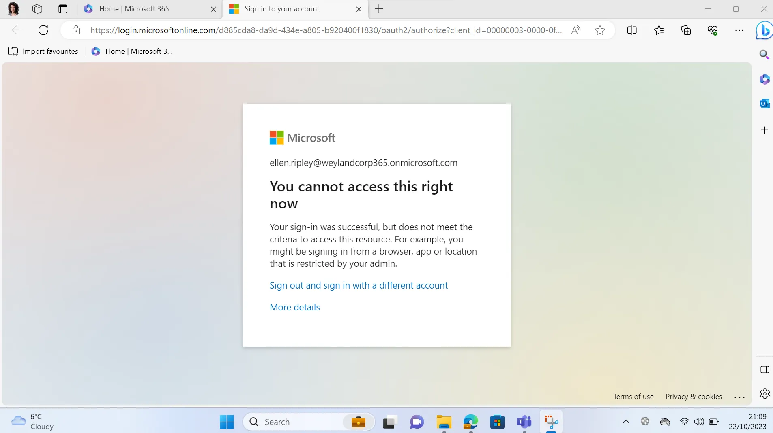Toggle the sidebar panel layout icon
This screenshot has width=773, height=433.
coord(764,369)
